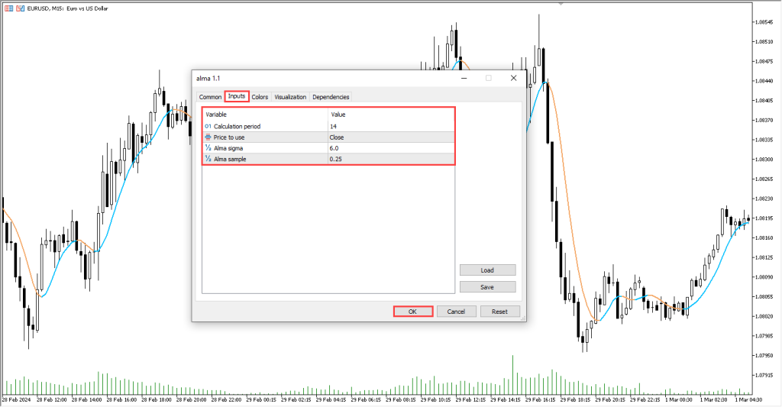Confirm settings with the OK button
This screenshot has height=407, width=782.
tap(412, 312)
